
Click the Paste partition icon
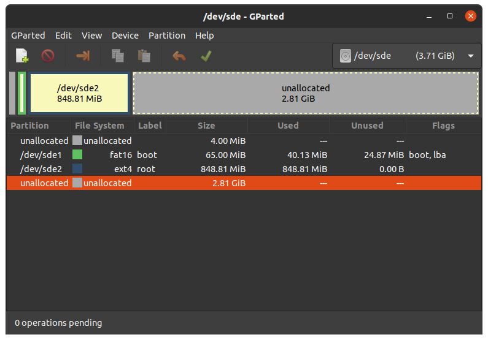144,56
